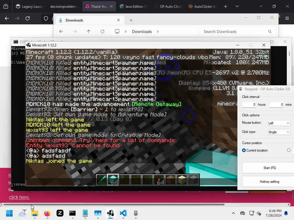Click the Search Downloads field
The width and height of the screenshot is (294, 220).
pos(238,32)
